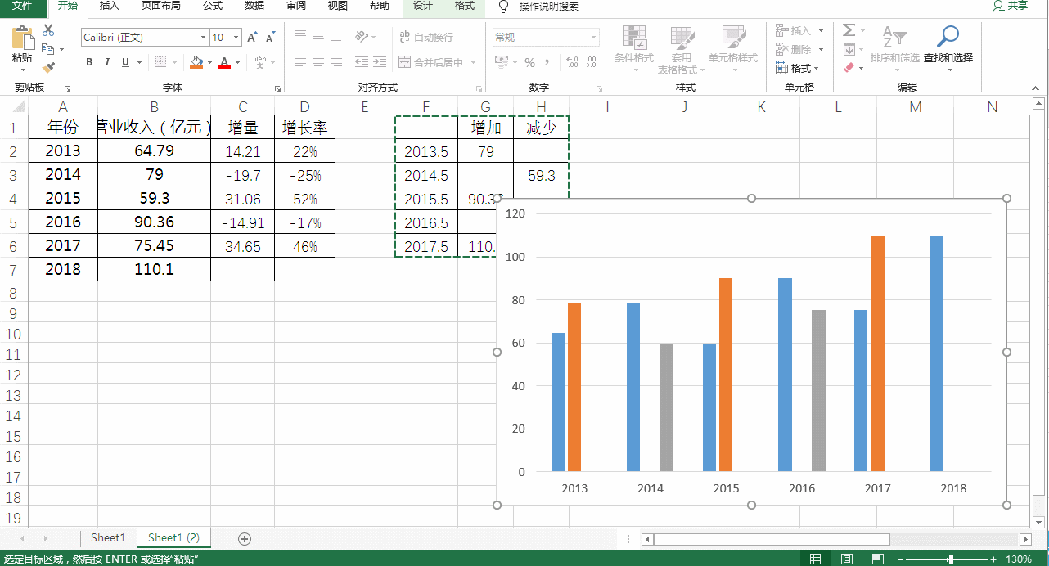Toggle 自动换行 wrap text
Screen dimensions: 1049x566
click(426, 37)
